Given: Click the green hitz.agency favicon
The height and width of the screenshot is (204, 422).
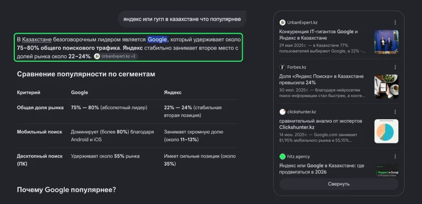Looking at the screenshot, I should pos(282,157).
